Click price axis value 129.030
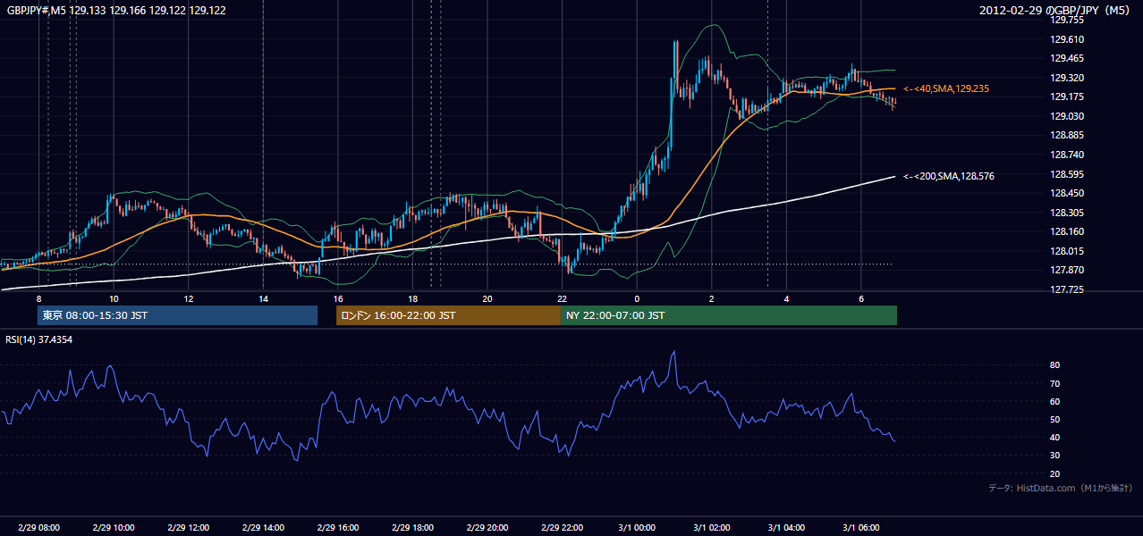This screenshot has height=536, width=1143. point(1068,116)
